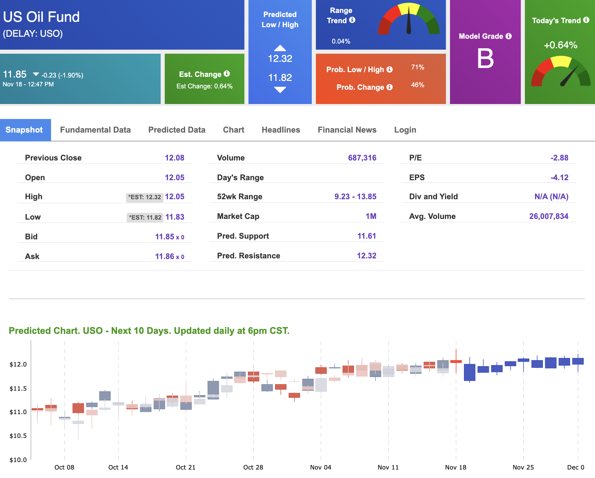Click the Nov 25 date label on chart axis
The height and width of the screenshot is (478, 595).
click(x=523, y=467)
